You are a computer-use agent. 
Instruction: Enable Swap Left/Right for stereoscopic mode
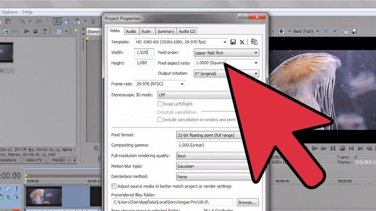[160, 104]
